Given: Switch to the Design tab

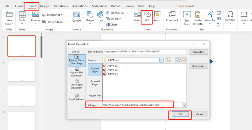Looking at the screenshot, I should coord(44,6).
